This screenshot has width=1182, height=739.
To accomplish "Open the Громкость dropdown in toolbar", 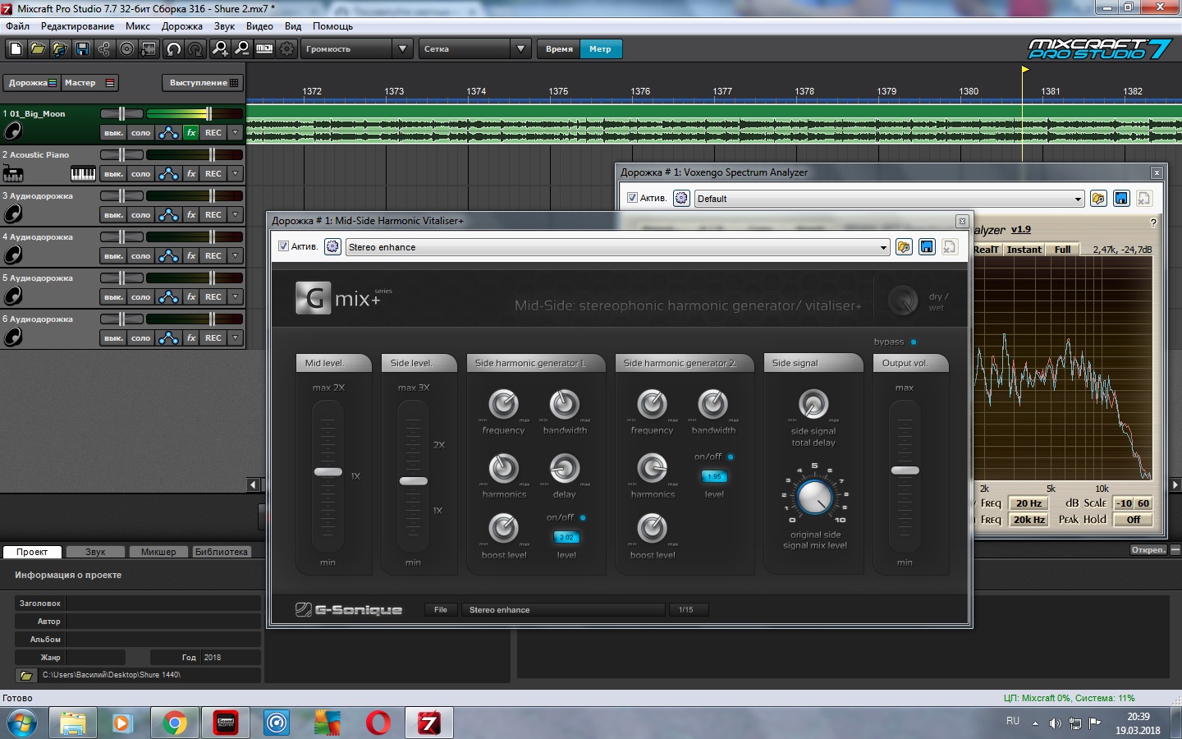I will coord(402,49).
